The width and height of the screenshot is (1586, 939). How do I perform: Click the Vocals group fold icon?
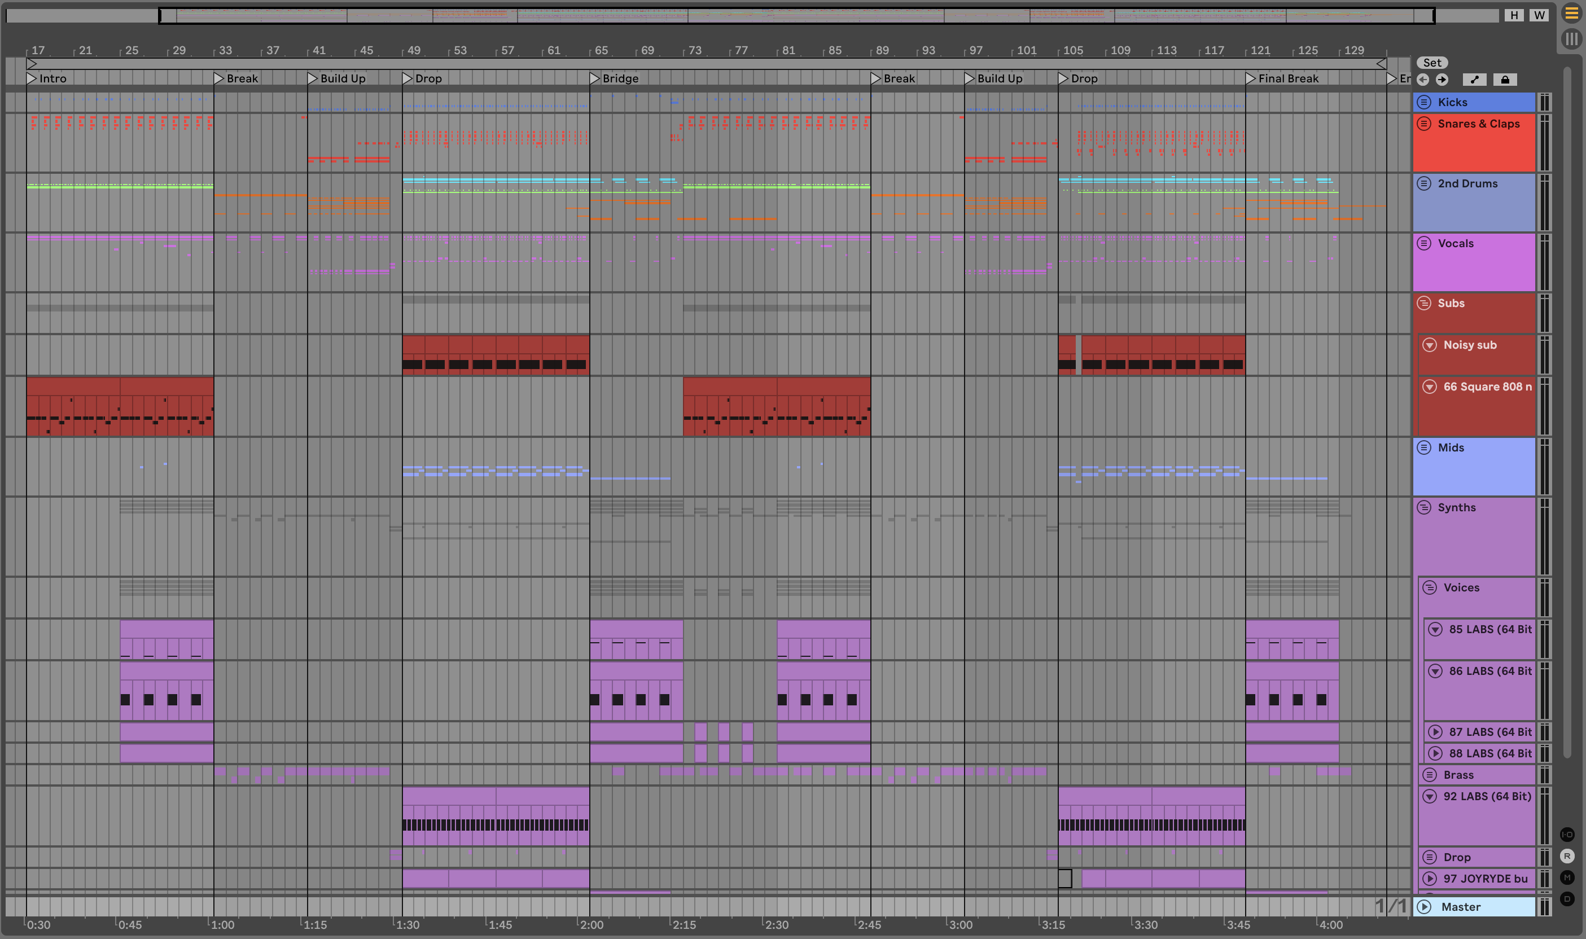coord(1424,243)
